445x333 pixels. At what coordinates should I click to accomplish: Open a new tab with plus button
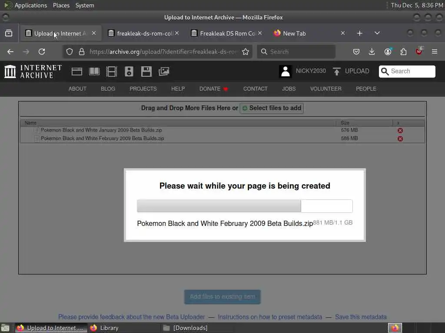[359, 33]
